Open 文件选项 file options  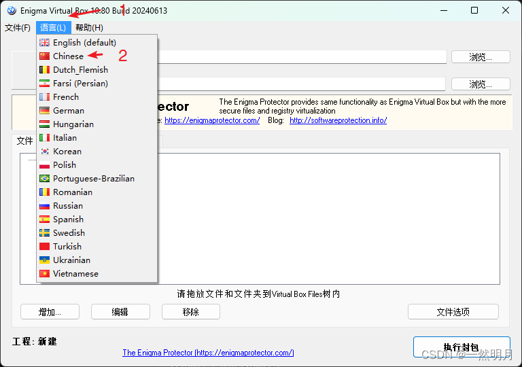pos(453,312)
